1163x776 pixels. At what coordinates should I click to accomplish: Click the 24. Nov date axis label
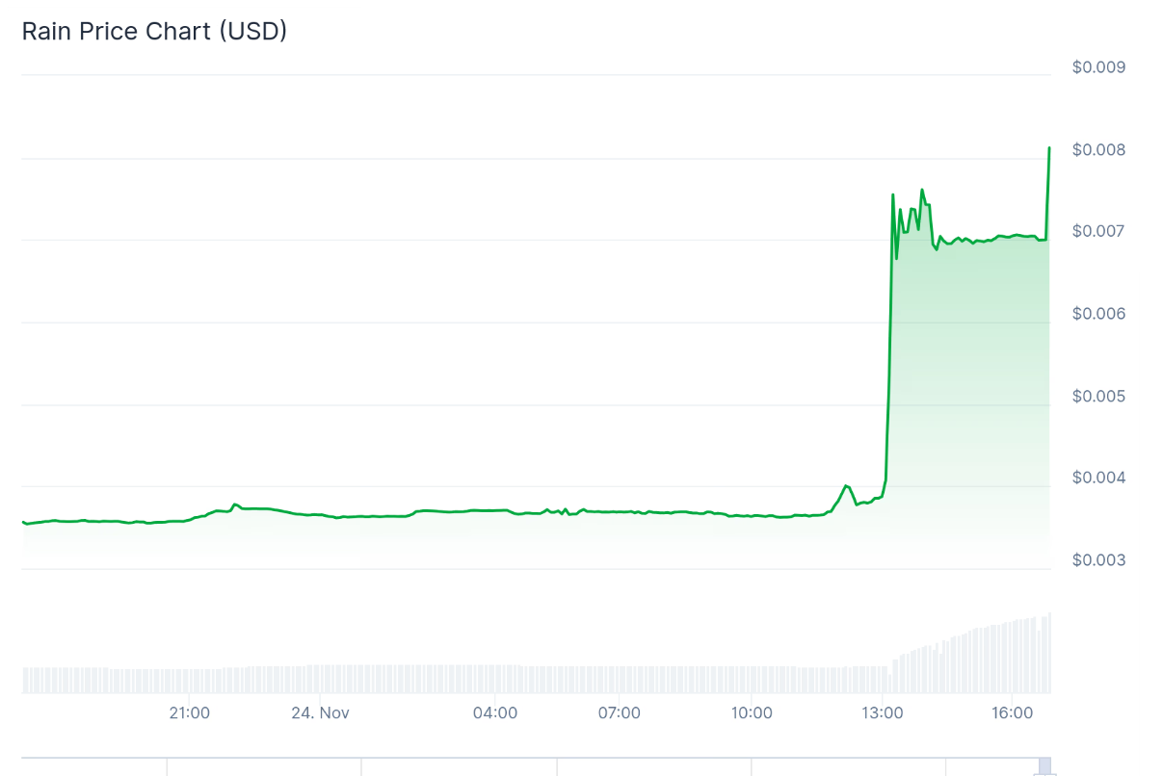coord(321,713)
